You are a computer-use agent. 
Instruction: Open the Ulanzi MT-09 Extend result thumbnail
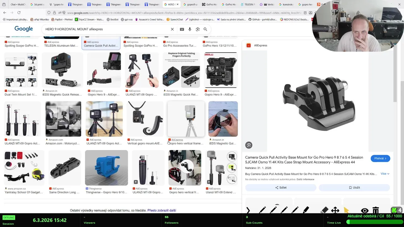coord(221,168)
